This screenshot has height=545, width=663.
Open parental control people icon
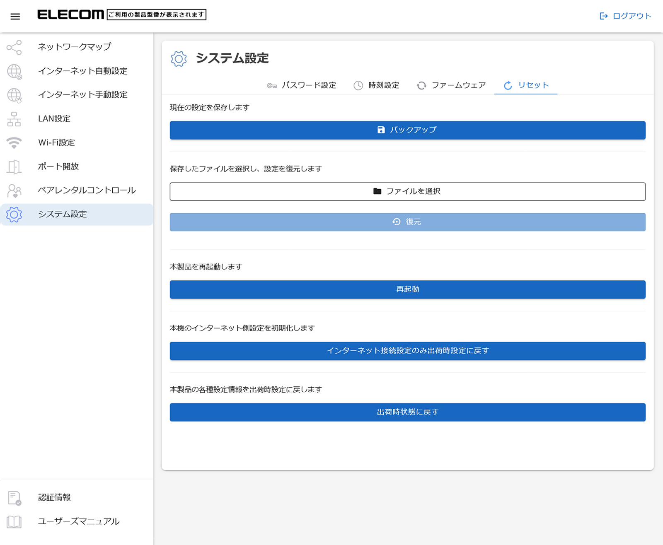point(14,191)
